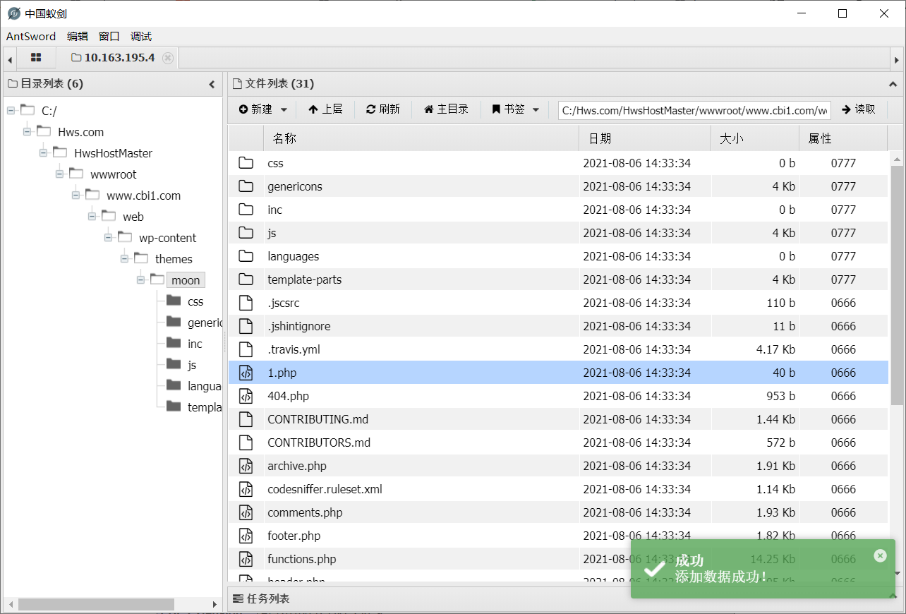
Task: Collapse the 文件列表 panel chevron
Action: pyautogui.click(x=893, y=84)
